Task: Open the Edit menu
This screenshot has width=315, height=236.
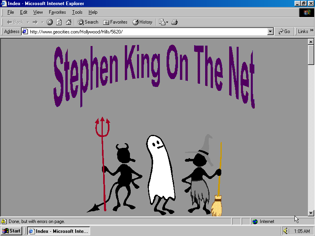Action: pyautogui.click(x=24, y=12)
